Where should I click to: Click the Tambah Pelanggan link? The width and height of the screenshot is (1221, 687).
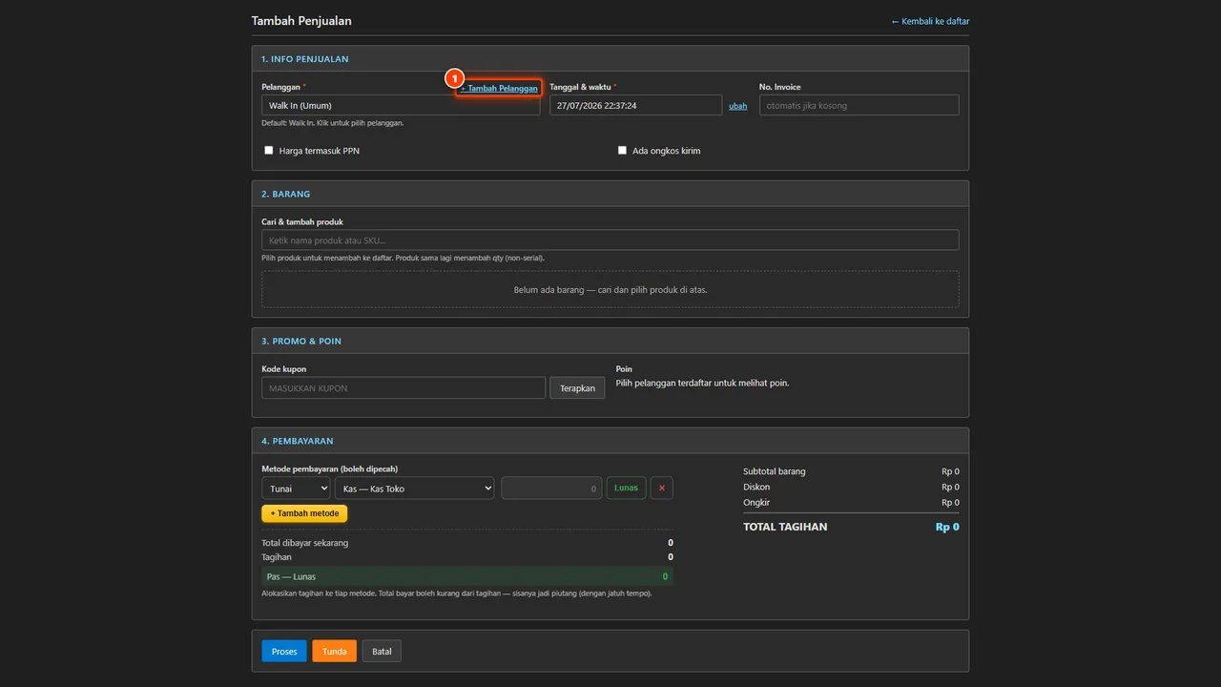499,88
